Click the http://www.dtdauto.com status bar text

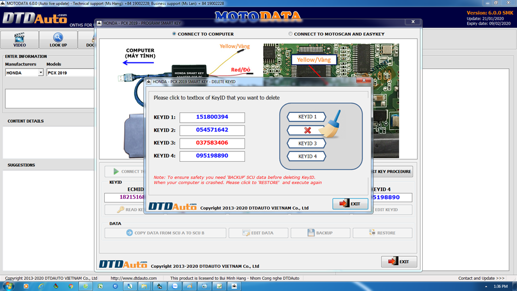[x=133, y=278]
